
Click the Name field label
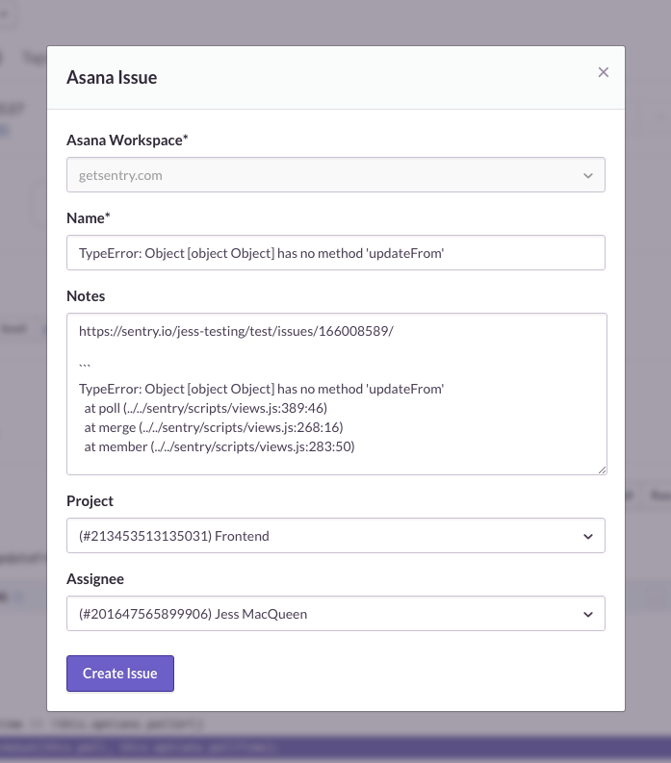point(87,218)
